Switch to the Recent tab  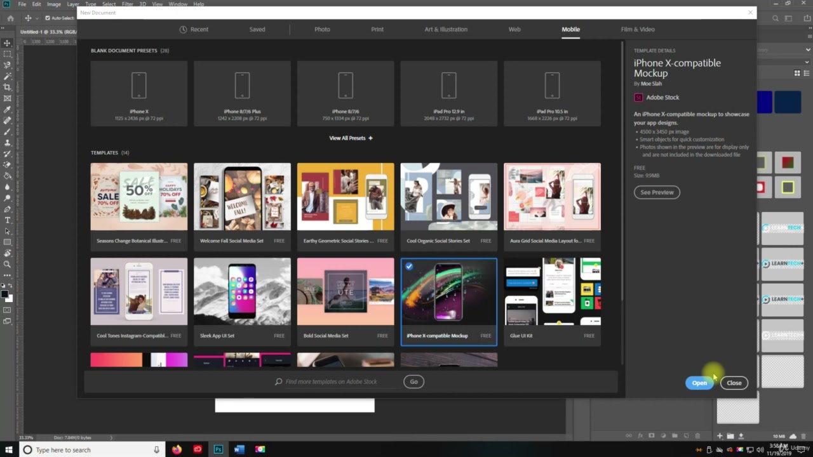click(194, 29)
